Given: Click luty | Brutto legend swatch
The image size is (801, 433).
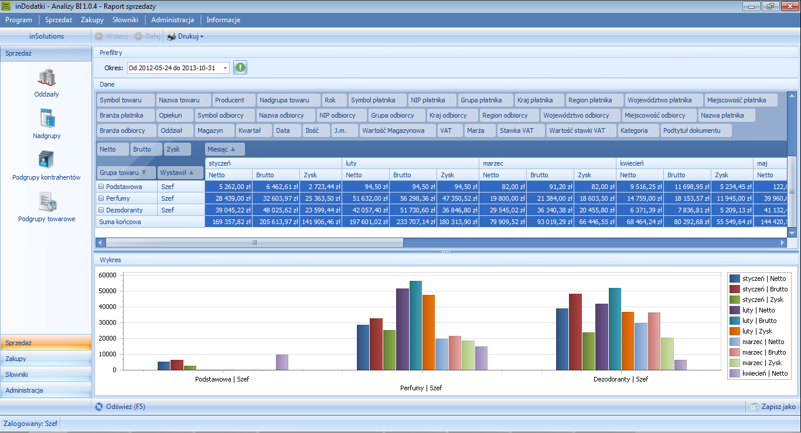Looking at the screenshot, I should point(734,321).
